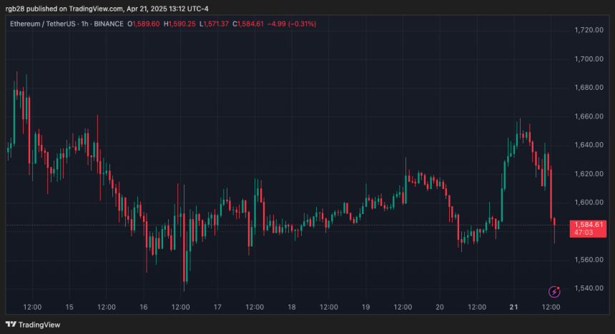Click the 1,600.00 price axis label

[589, 203]
